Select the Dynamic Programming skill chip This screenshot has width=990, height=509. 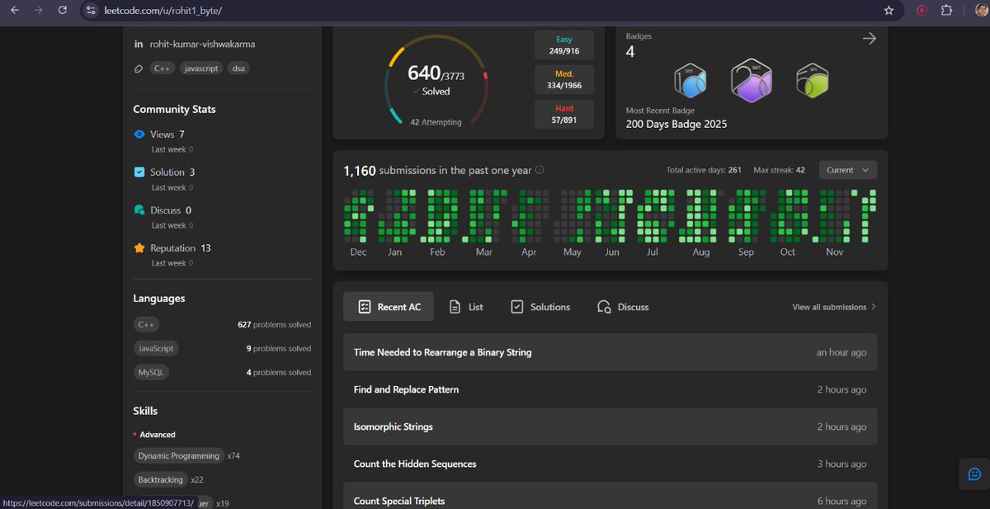pos(179,456)
